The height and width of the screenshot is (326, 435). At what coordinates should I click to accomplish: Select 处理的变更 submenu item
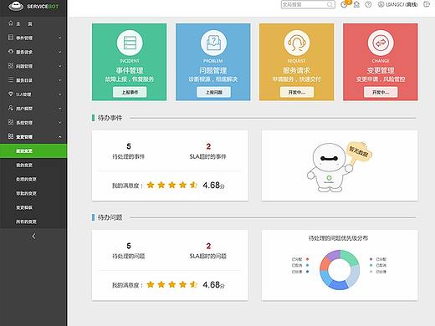(x=33, y=179)
